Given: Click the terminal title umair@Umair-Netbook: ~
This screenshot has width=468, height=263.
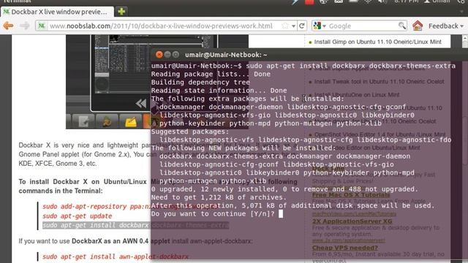Looking at the screenshot, I should point(226,55).
